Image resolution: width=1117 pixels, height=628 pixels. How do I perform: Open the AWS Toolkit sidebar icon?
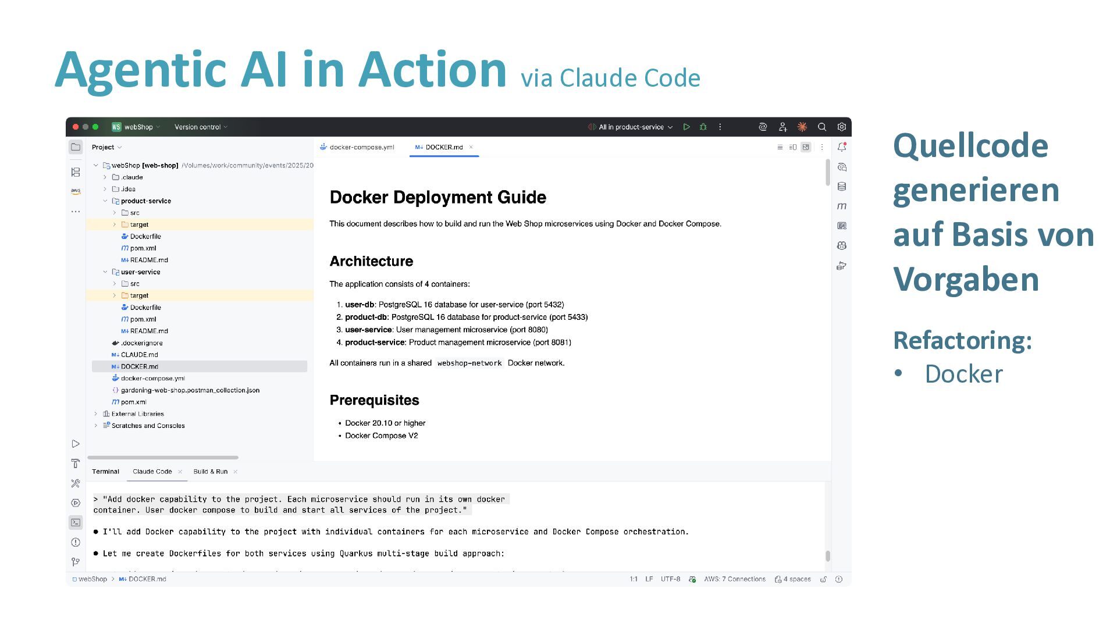(x=76, y=191)
